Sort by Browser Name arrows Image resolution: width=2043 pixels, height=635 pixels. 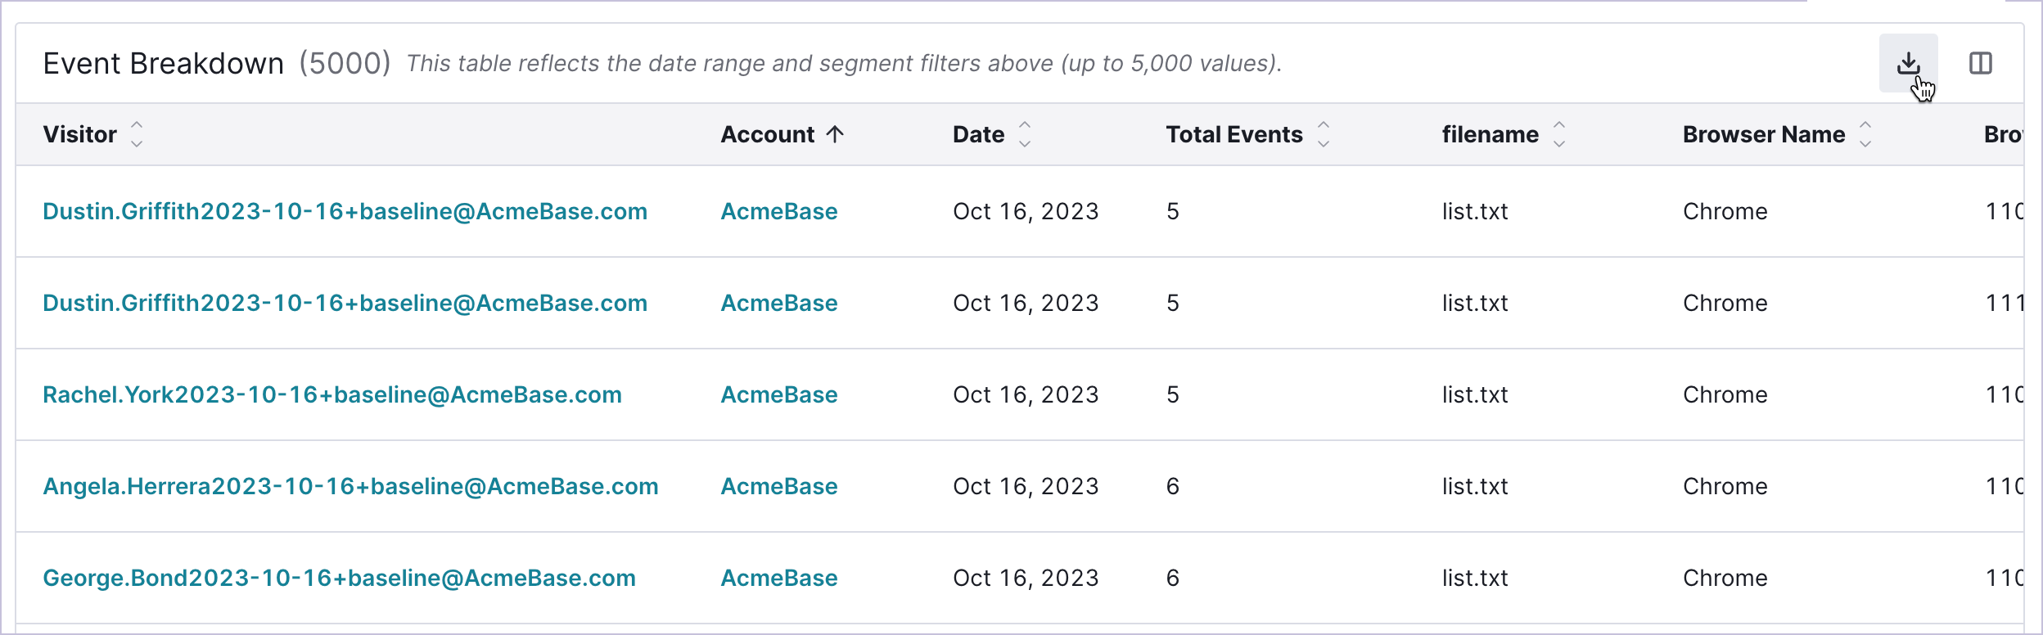(x=1865, y=134)
